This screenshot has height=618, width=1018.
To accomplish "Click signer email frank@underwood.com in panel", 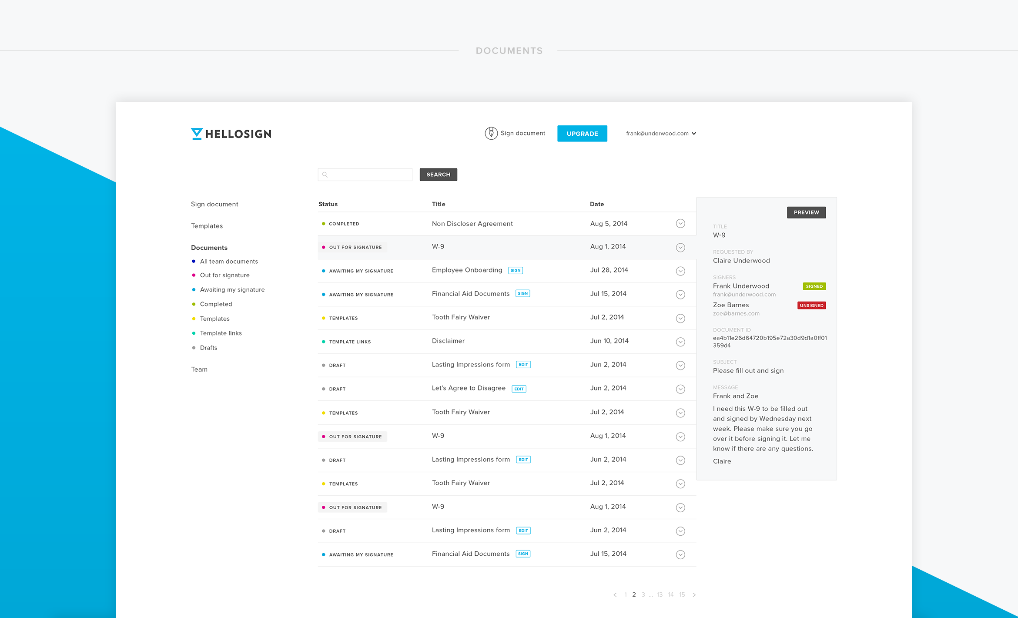I will (744, 295).
